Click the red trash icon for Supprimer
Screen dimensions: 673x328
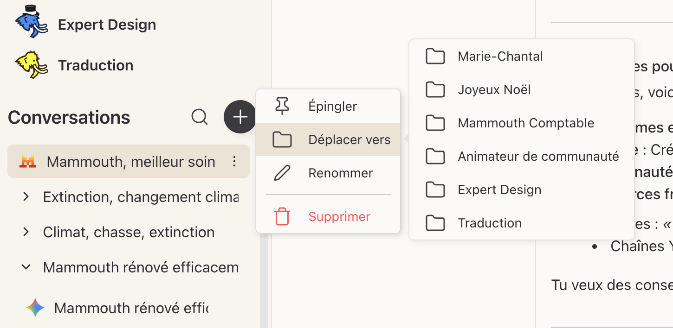(282, 216)
